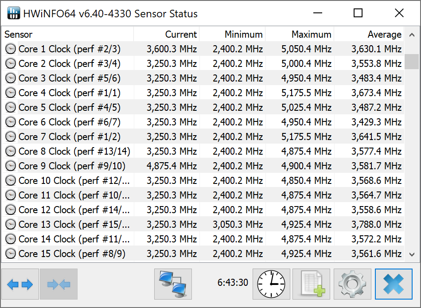Click Core 1 current value 3,600.3 MHz
The image size is (421, 308).
pos(172,49)
